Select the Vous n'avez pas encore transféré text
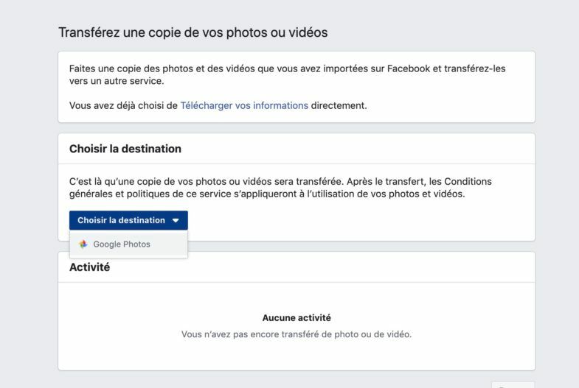The image size is (579, 388). tap(297, 334)
